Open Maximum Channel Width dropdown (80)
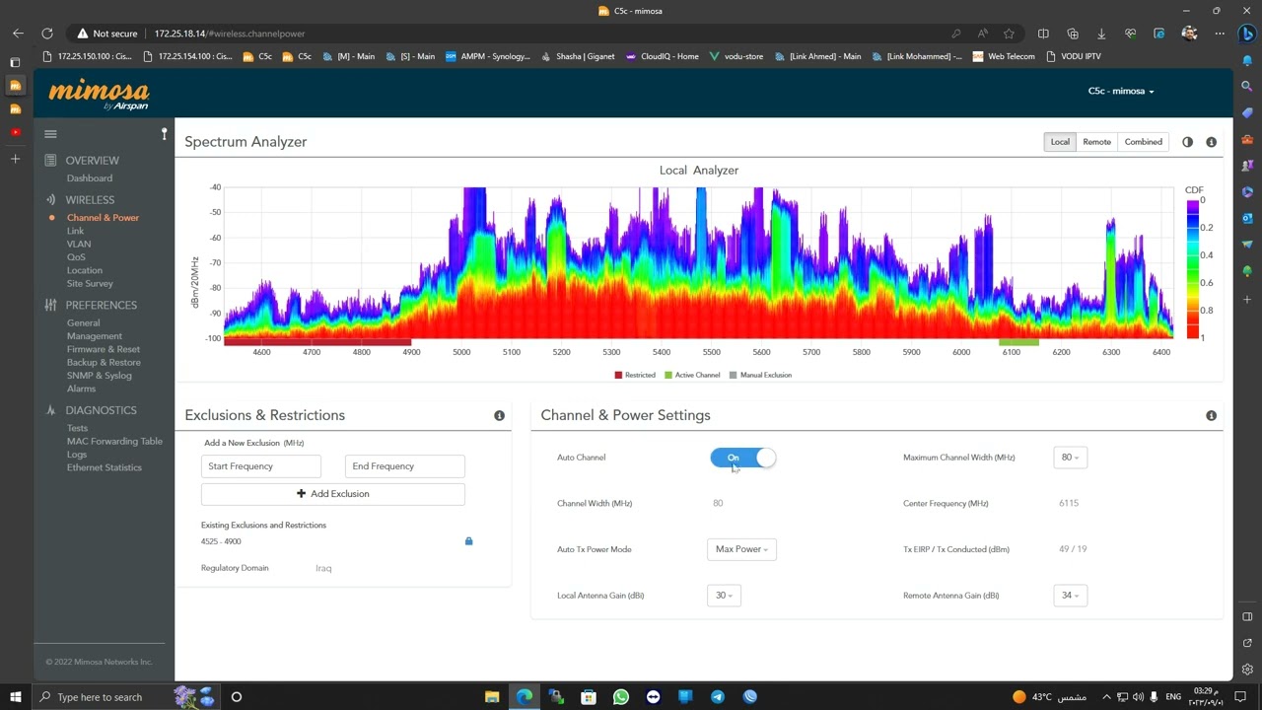This screenshot has height=710, width=1262. pyautogui.click(x=1070, y=458)
